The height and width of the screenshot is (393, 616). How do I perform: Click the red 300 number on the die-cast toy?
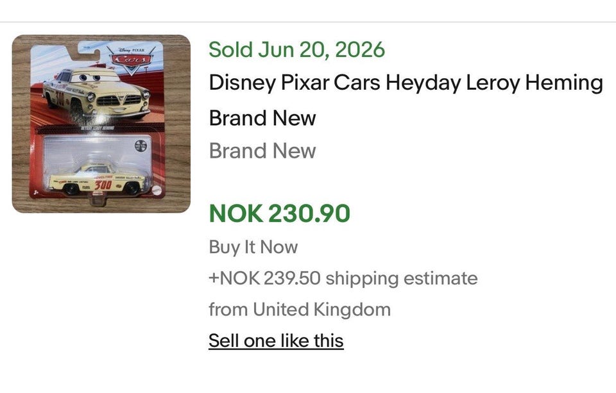[x=103, y=185]
